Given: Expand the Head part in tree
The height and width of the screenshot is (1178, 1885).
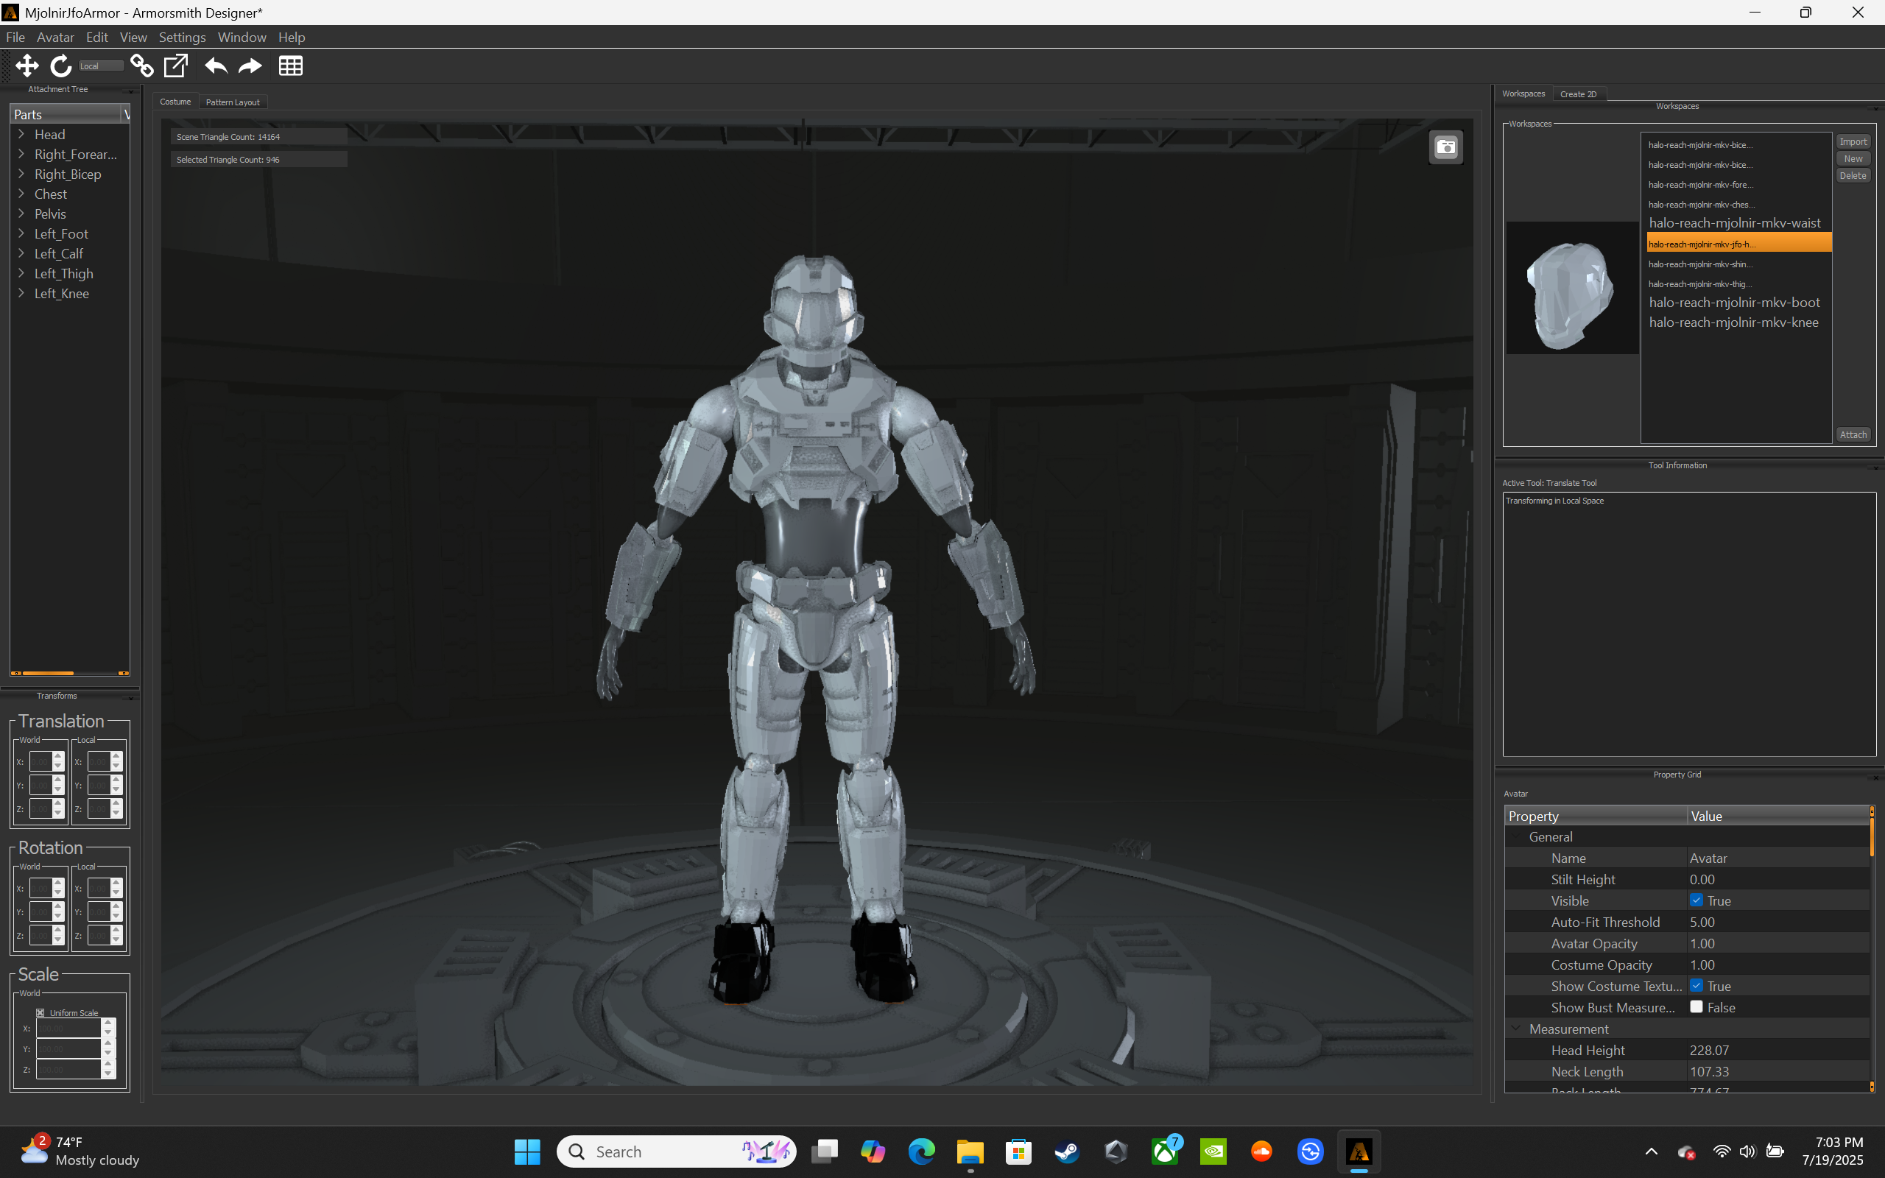Looking at the screenshot, I should pos(22,134).
